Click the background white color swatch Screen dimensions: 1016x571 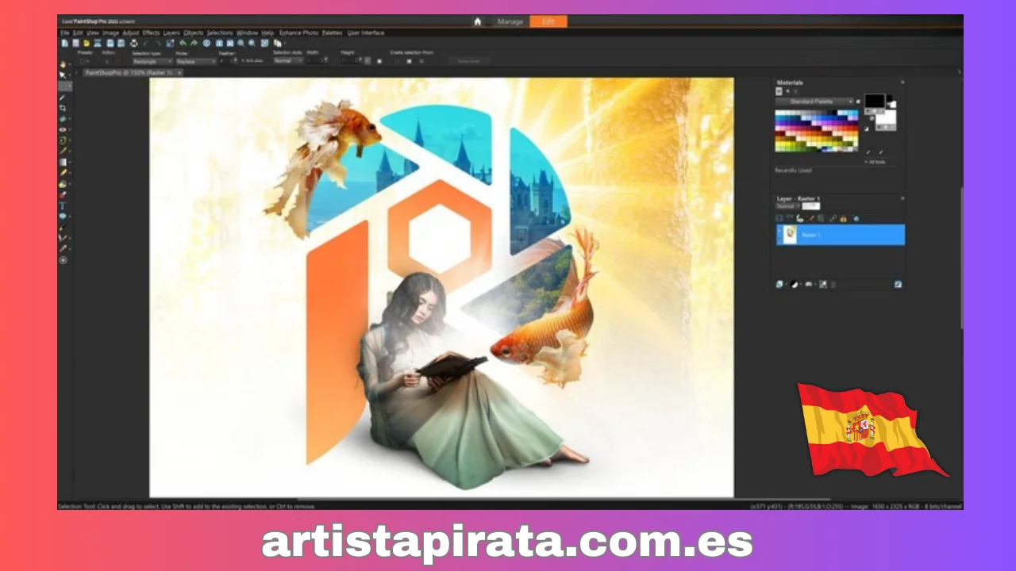coord(886,117)
